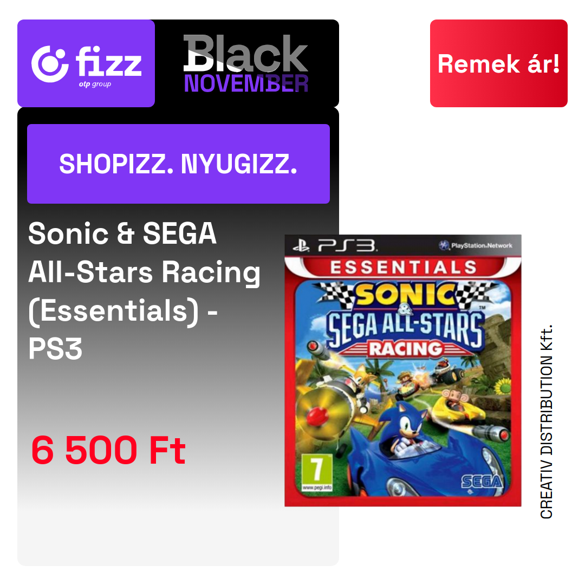
Task: Click the PEGI 7 rating badge
Action: 317,472
